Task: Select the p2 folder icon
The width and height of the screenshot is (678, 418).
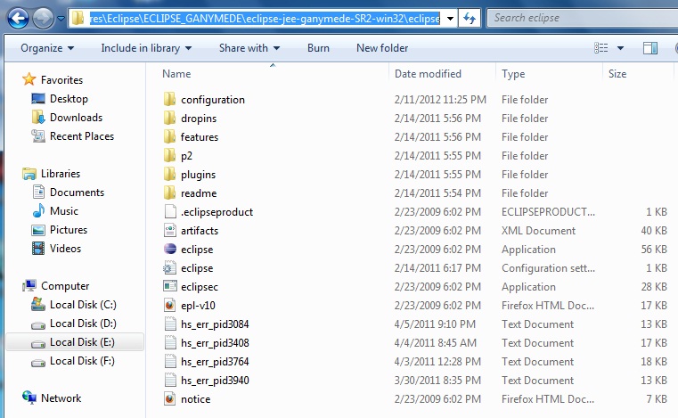Action: 170,155
